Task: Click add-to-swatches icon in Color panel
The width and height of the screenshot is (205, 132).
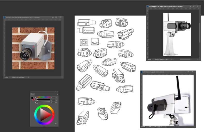Action: coord(56,123)
